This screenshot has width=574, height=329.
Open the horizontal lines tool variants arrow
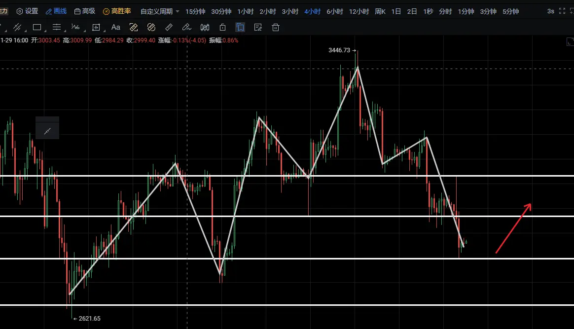(65, 31)
